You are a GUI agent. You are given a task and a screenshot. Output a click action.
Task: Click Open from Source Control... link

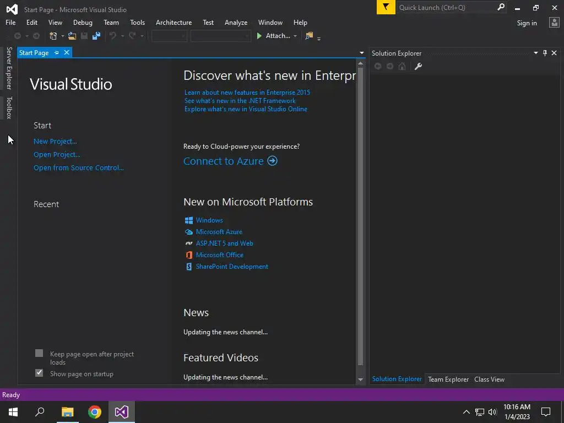(x=78, y=167)
